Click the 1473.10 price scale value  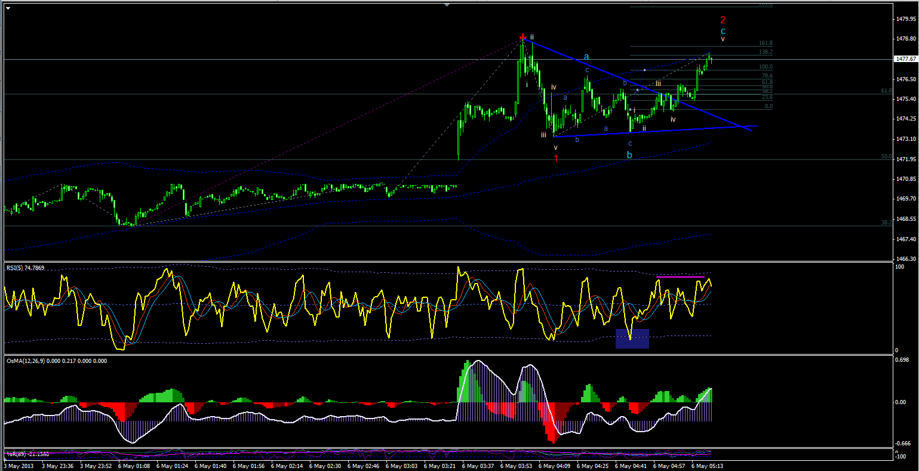pyautogui.click(x=905, y=139)
